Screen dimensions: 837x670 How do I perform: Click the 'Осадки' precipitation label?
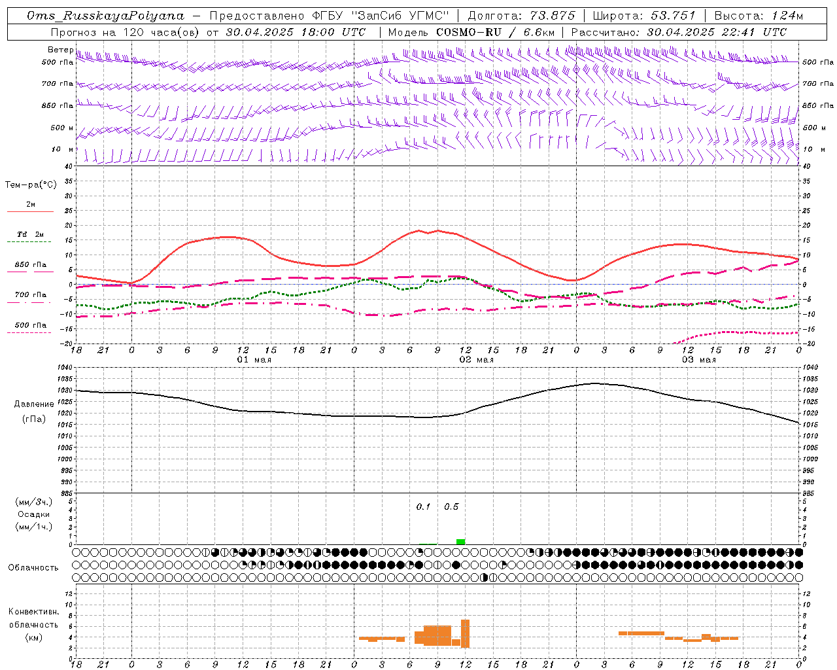(x=33, y=514)
